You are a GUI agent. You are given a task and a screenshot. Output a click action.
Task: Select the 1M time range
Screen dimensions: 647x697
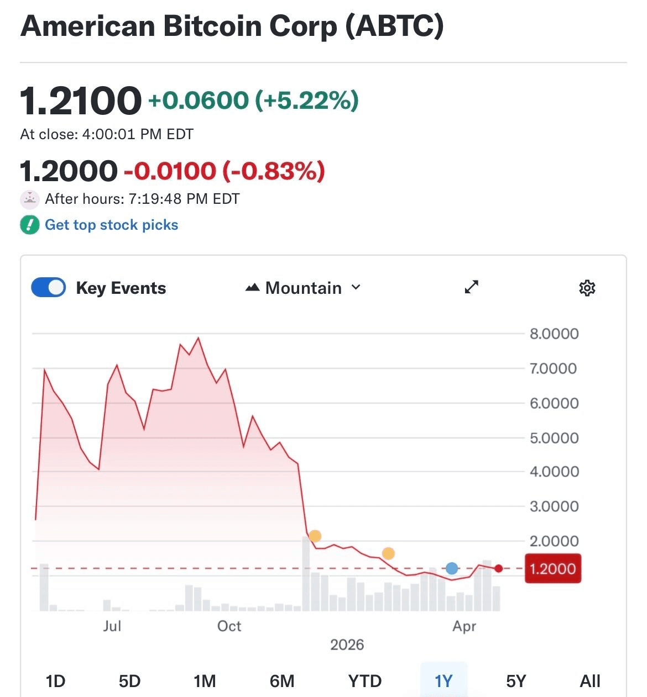pyautogui.click(x=205, y=681)
